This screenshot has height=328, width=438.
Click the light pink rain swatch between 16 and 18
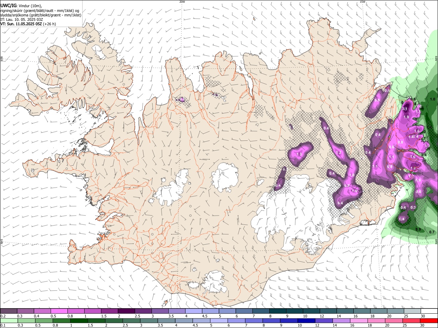point(359,320)
